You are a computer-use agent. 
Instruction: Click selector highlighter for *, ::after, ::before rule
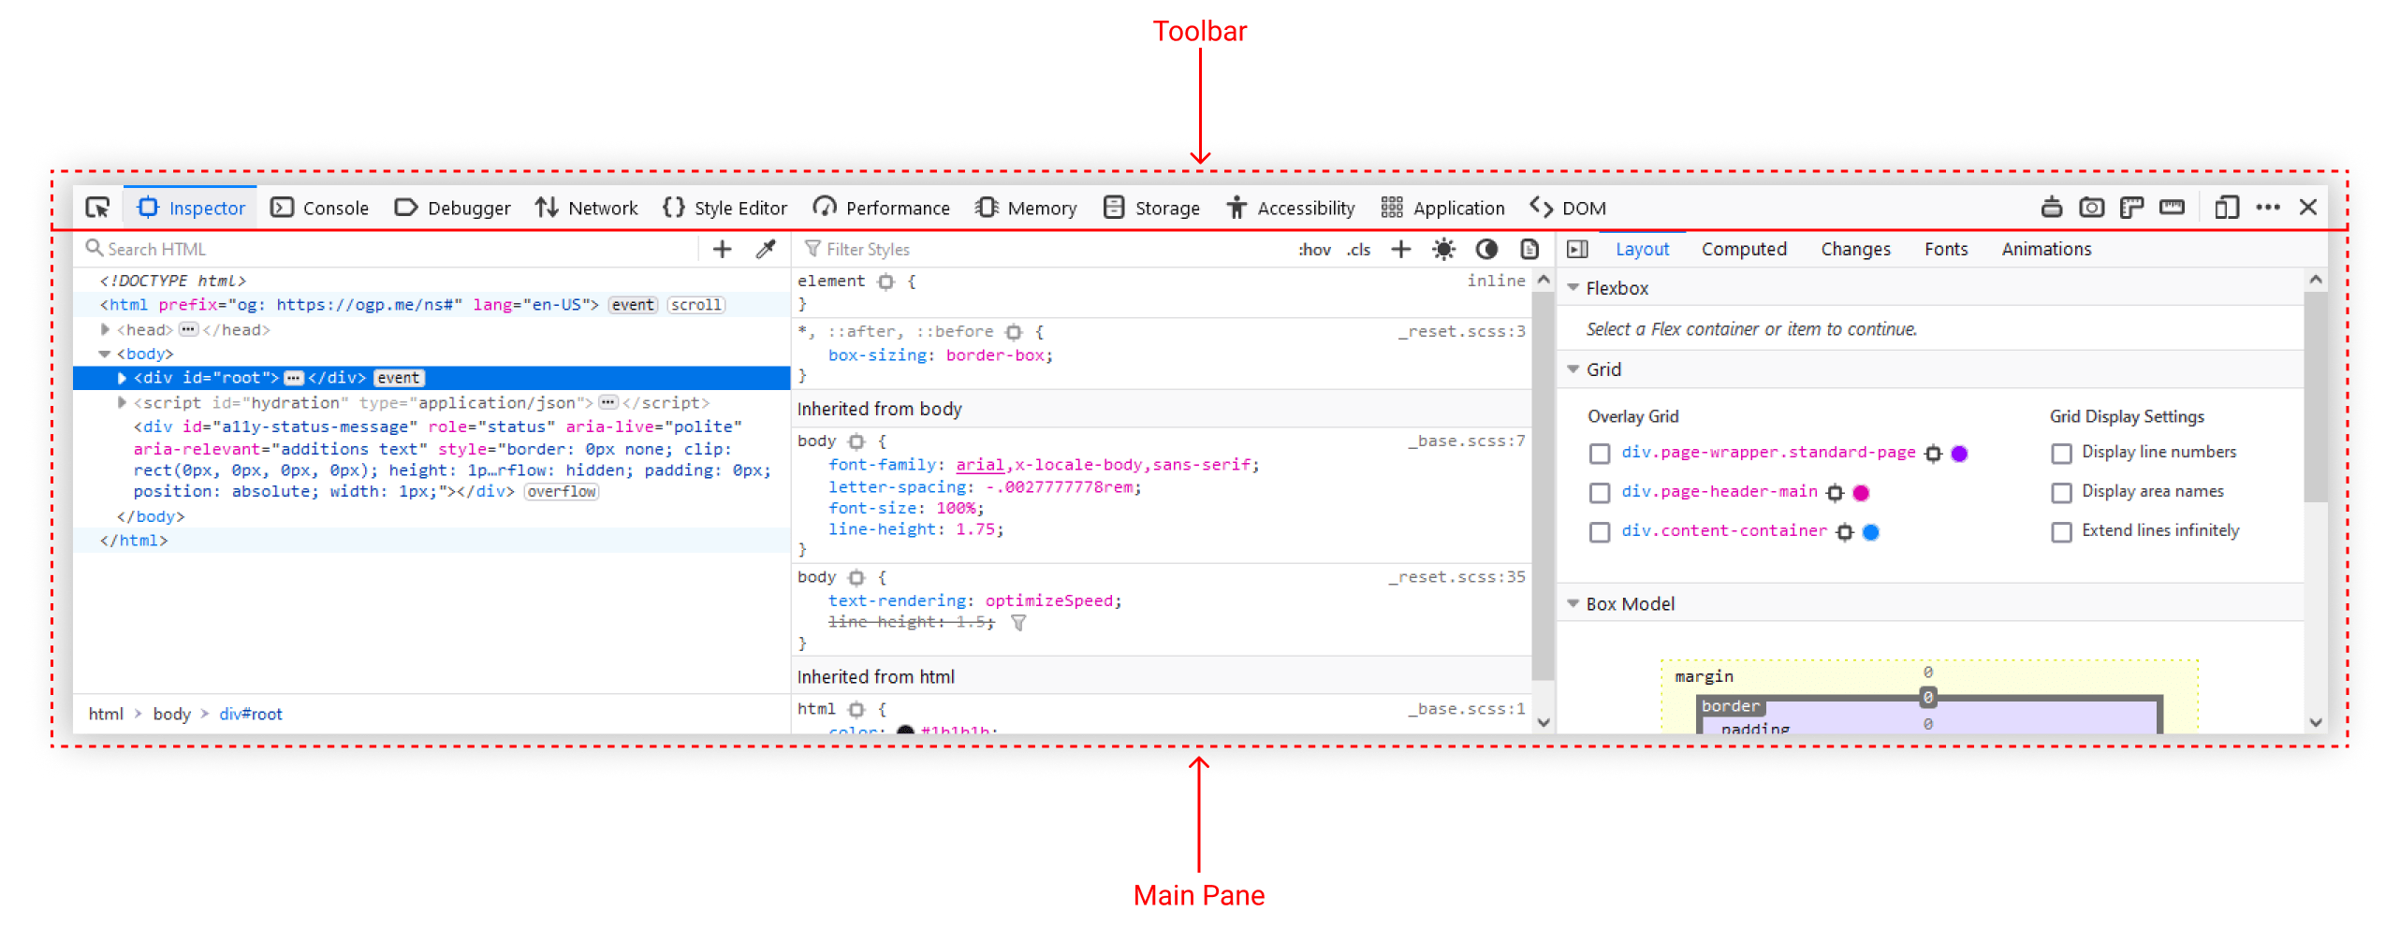tap(1013, 332)
